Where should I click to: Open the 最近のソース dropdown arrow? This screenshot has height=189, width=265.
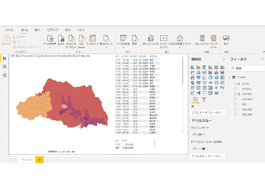tap(106, 48)
